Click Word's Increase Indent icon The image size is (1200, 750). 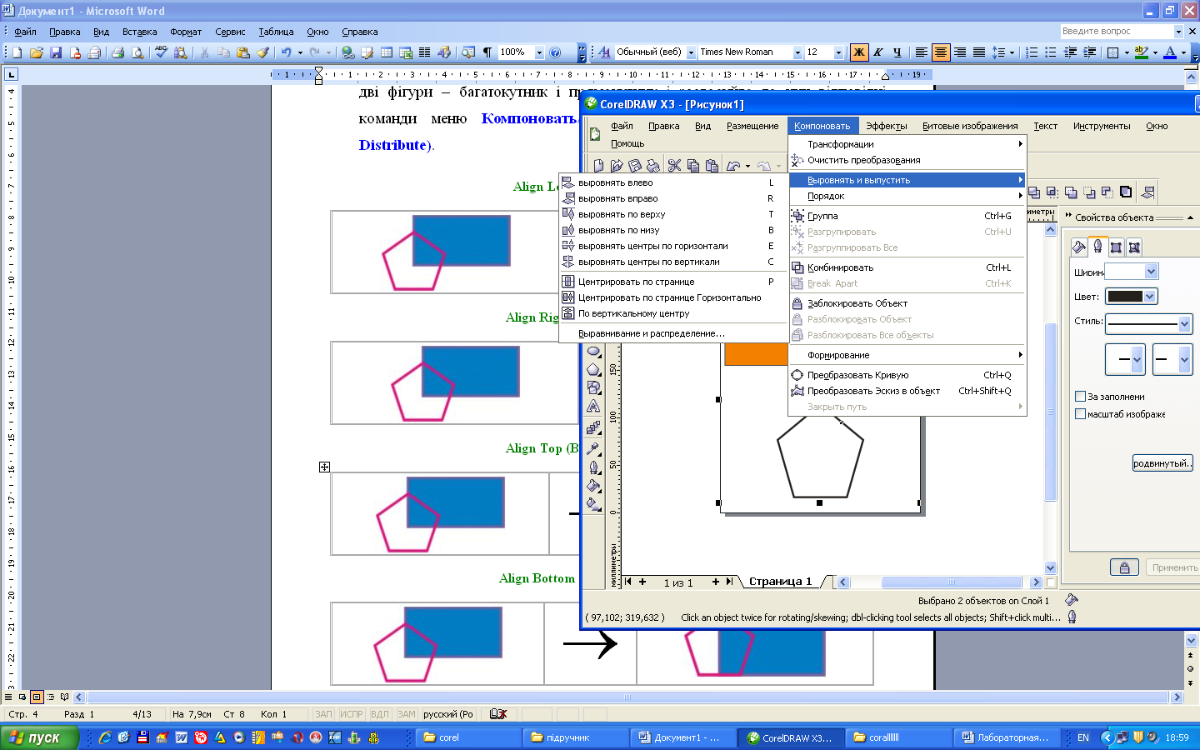[x=1089, y=52]
